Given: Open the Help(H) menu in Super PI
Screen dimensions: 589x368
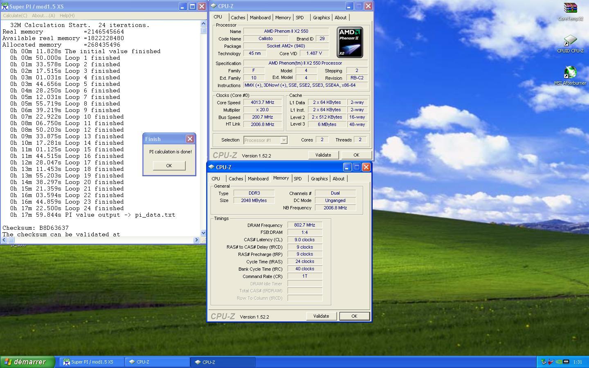Looking at the screenshot, I should click(x=67, y=16).
